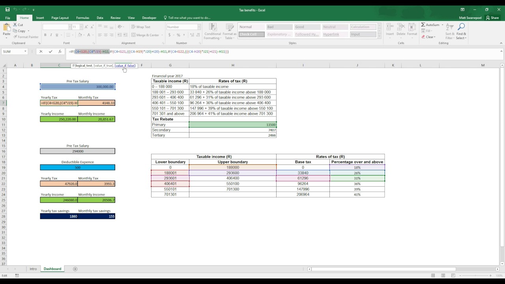Click the Paste clipboard icon
The width and height of the screenshot is (505, 284).
[x=6, y=28]
